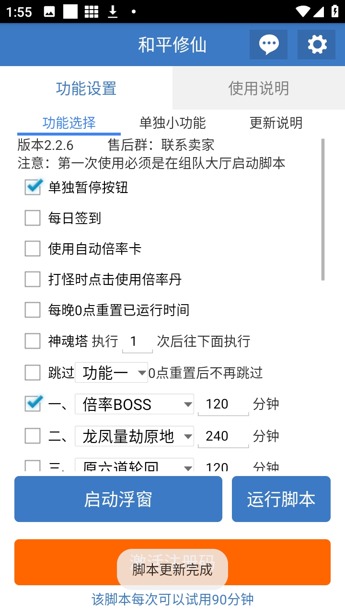Open the 龙凤量劫原地 dropdown

(134, 436)
